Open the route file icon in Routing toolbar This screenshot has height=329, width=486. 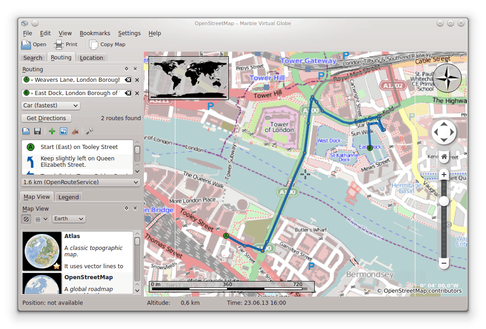point(26,132)
